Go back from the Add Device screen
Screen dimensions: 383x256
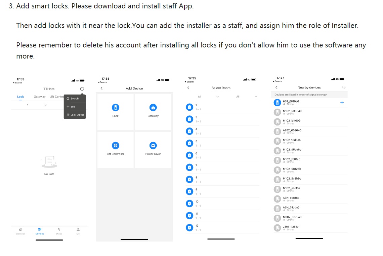(101, 88)
